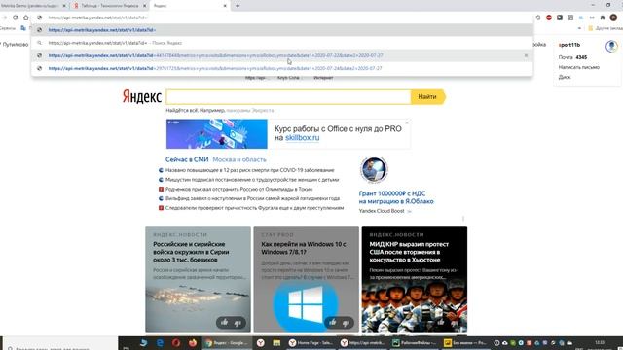The height and width of the screenshot is (350, 623).
Task: Switch to 'Москва и область' news tab
Action: tap(239, 159)
